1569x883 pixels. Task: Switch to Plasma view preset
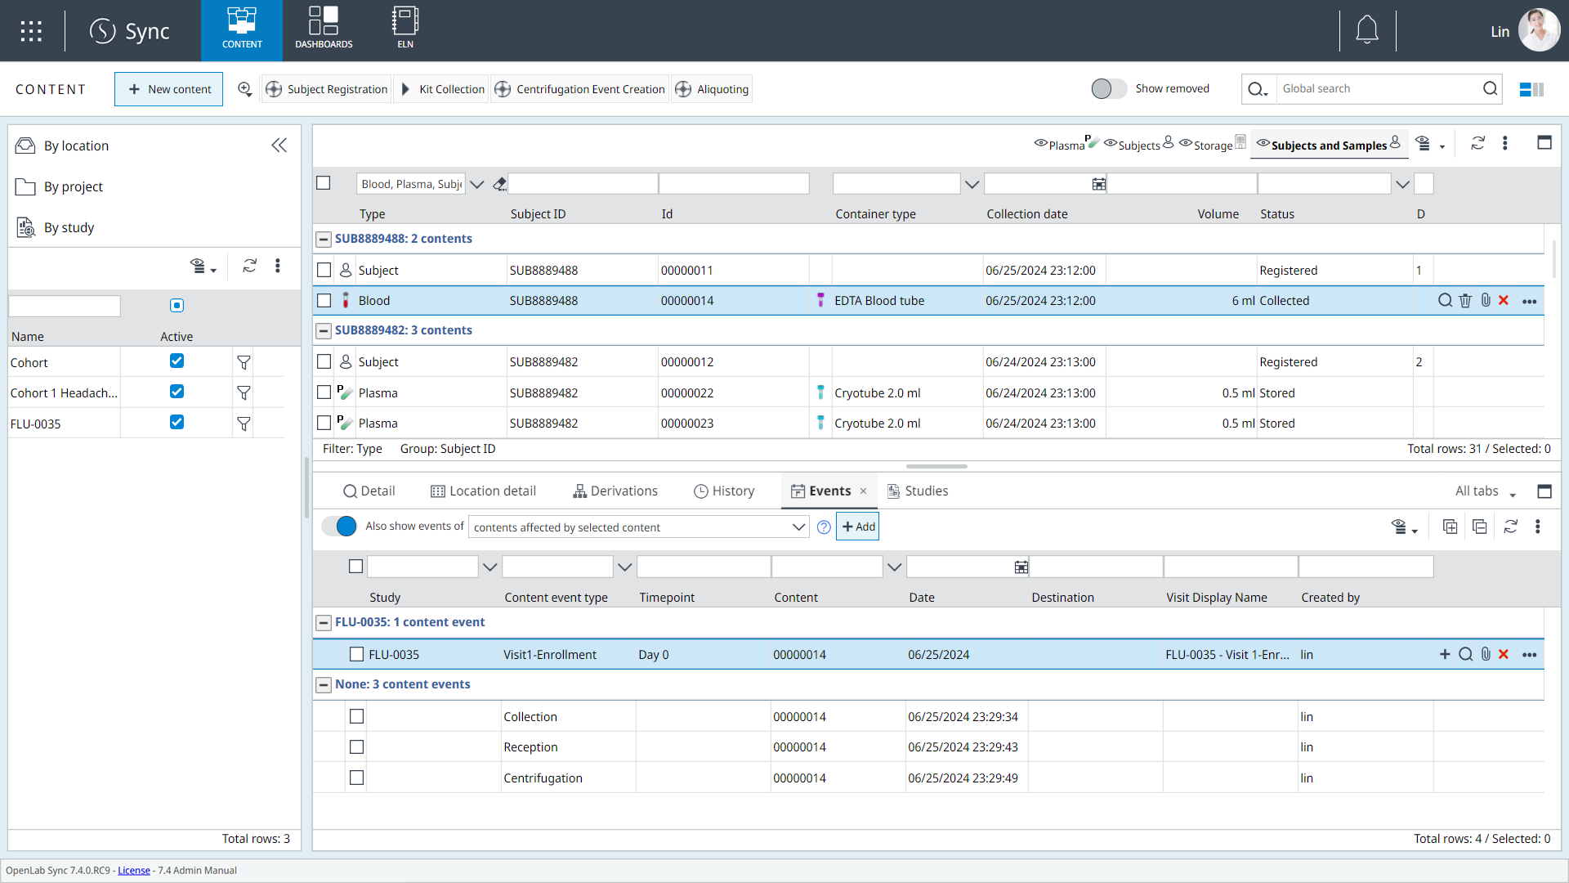point(1066,145)
